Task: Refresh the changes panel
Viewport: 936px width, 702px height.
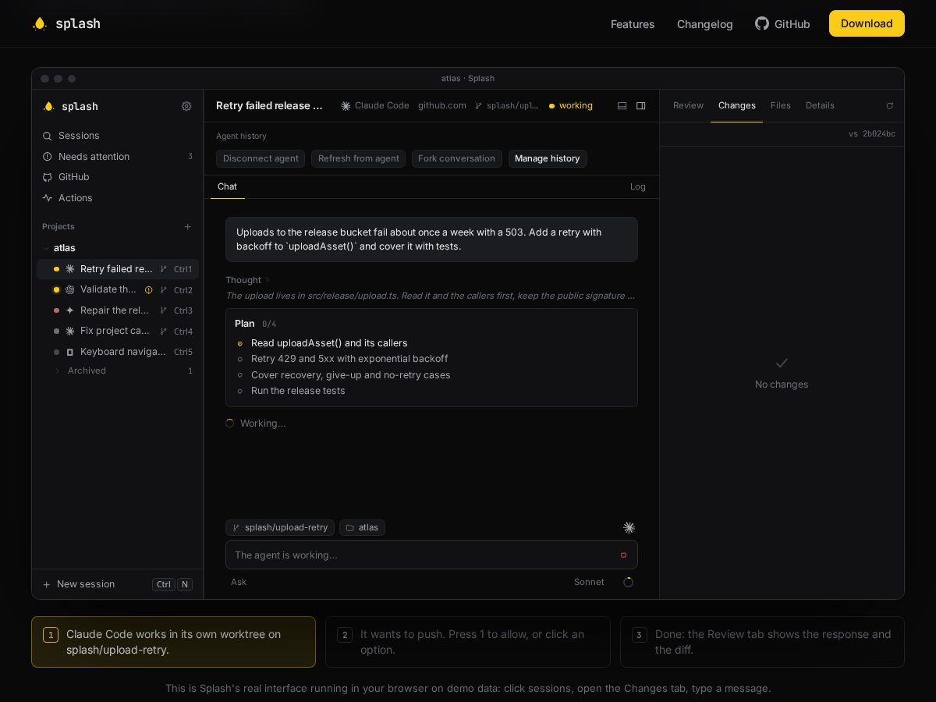Action: click(x=889, y=106)
